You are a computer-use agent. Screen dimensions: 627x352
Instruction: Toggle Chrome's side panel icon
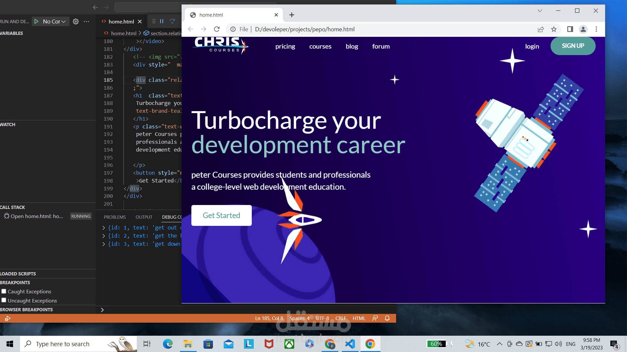(x=570, y=29)
